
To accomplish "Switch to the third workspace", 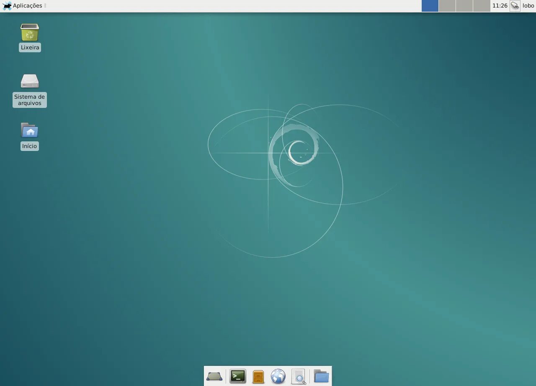I will pyautogui.click(x=464, y=6).
